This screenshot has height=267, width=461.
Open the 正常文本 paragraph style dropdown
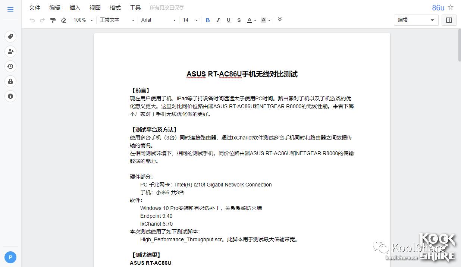click(117, 20)
